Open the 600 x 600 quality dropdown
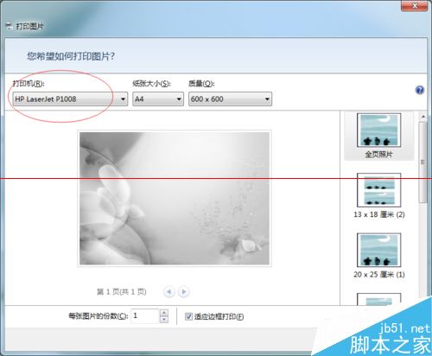This screenshot has width=432, height=356. (x=230, y=99)
